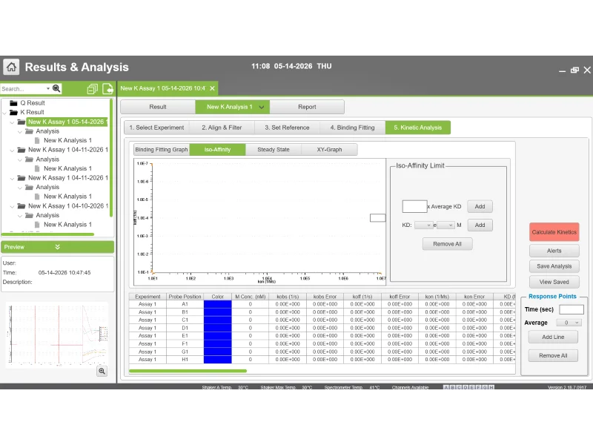
Task: Click the Add Line button
Action: tap(553, 337)
